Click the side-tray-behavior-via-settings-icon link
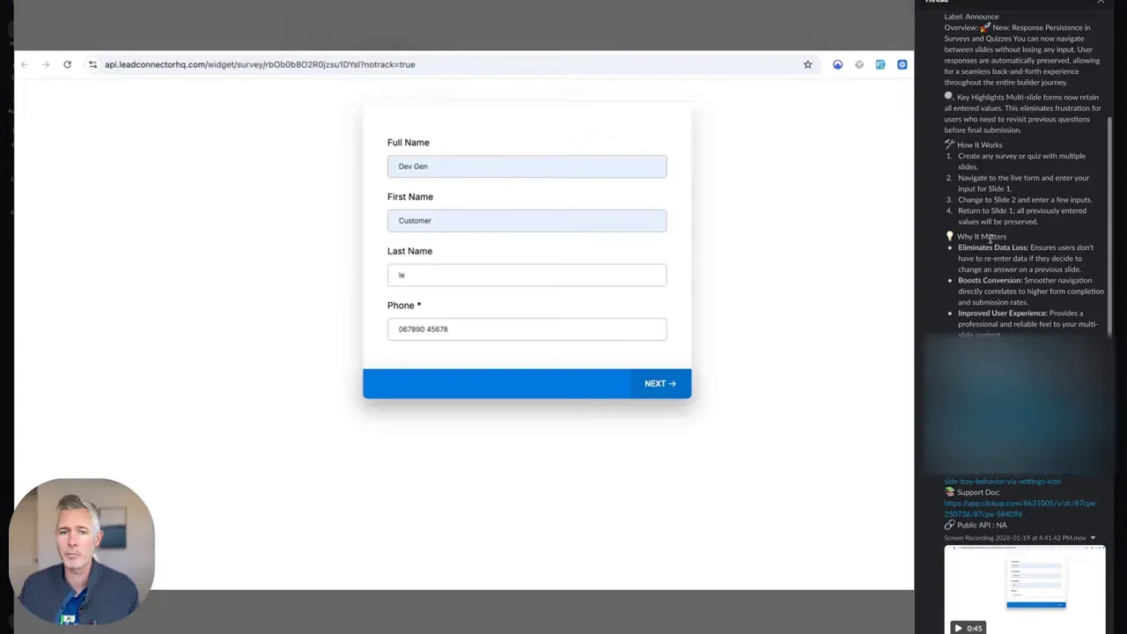Screen dimensions: 1127x634 coord(1002,481)
